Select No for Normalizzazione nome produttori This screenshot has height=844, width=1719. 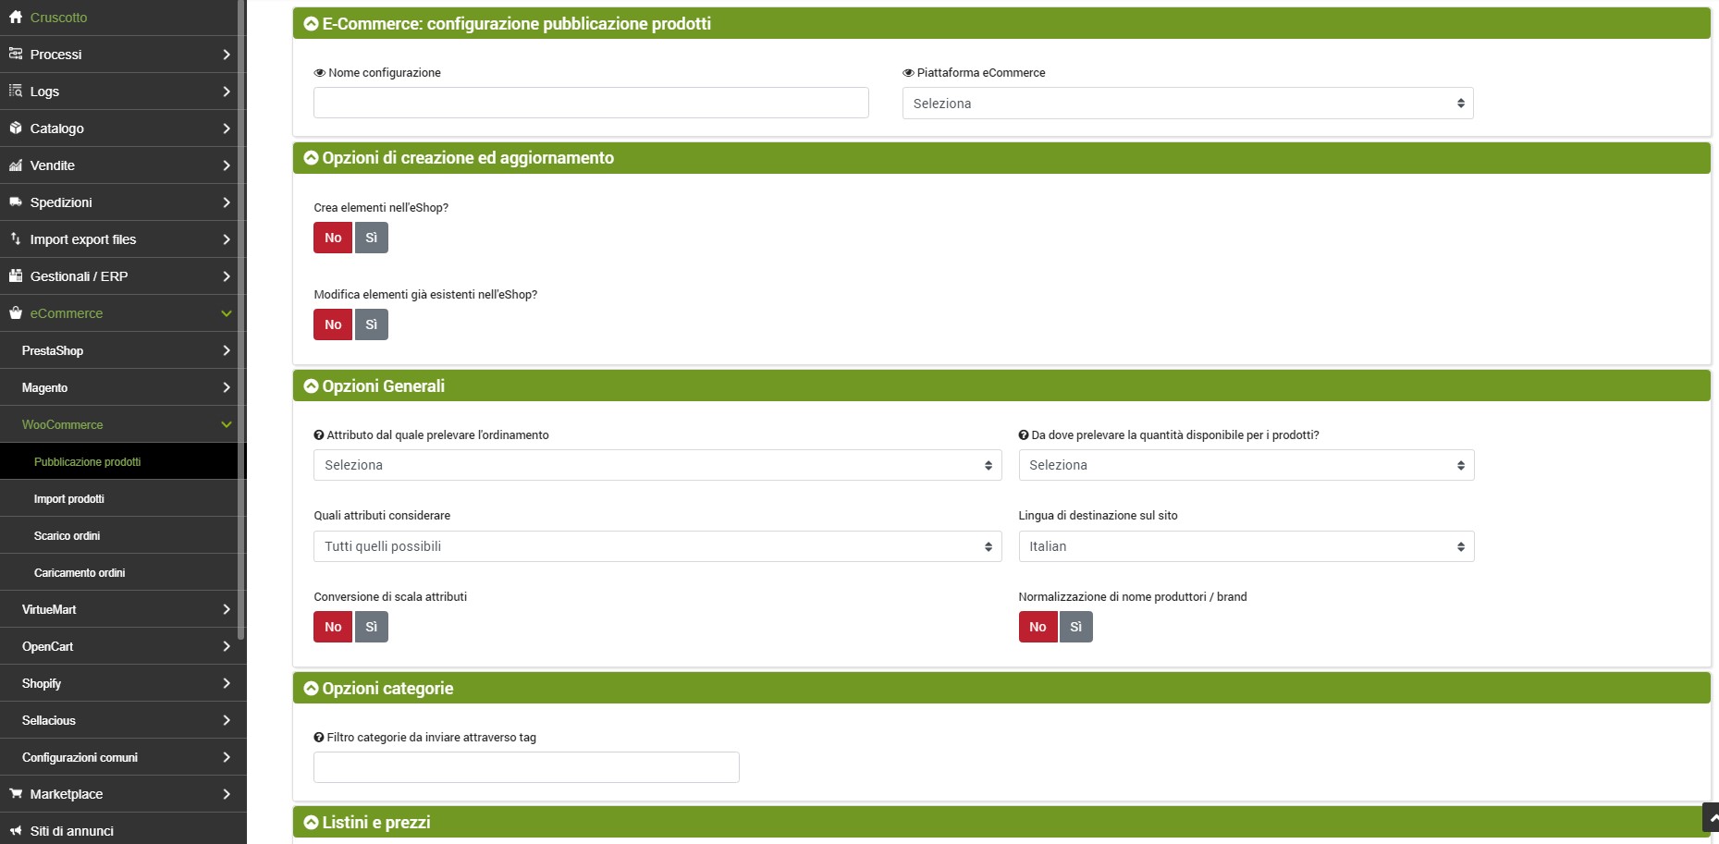point(1038,627)
